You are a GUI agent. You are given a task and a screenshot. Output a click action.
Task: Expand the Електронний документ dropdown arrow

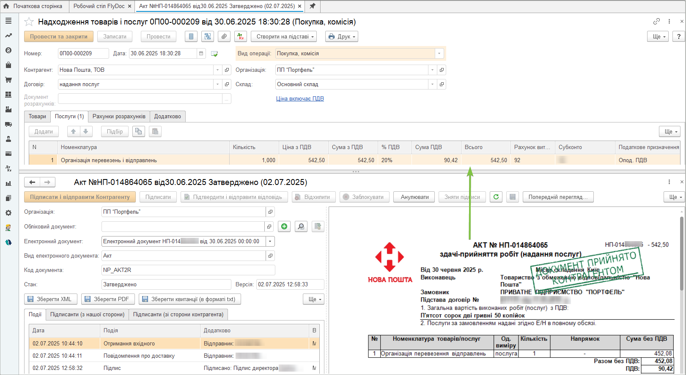click(270, 242)
